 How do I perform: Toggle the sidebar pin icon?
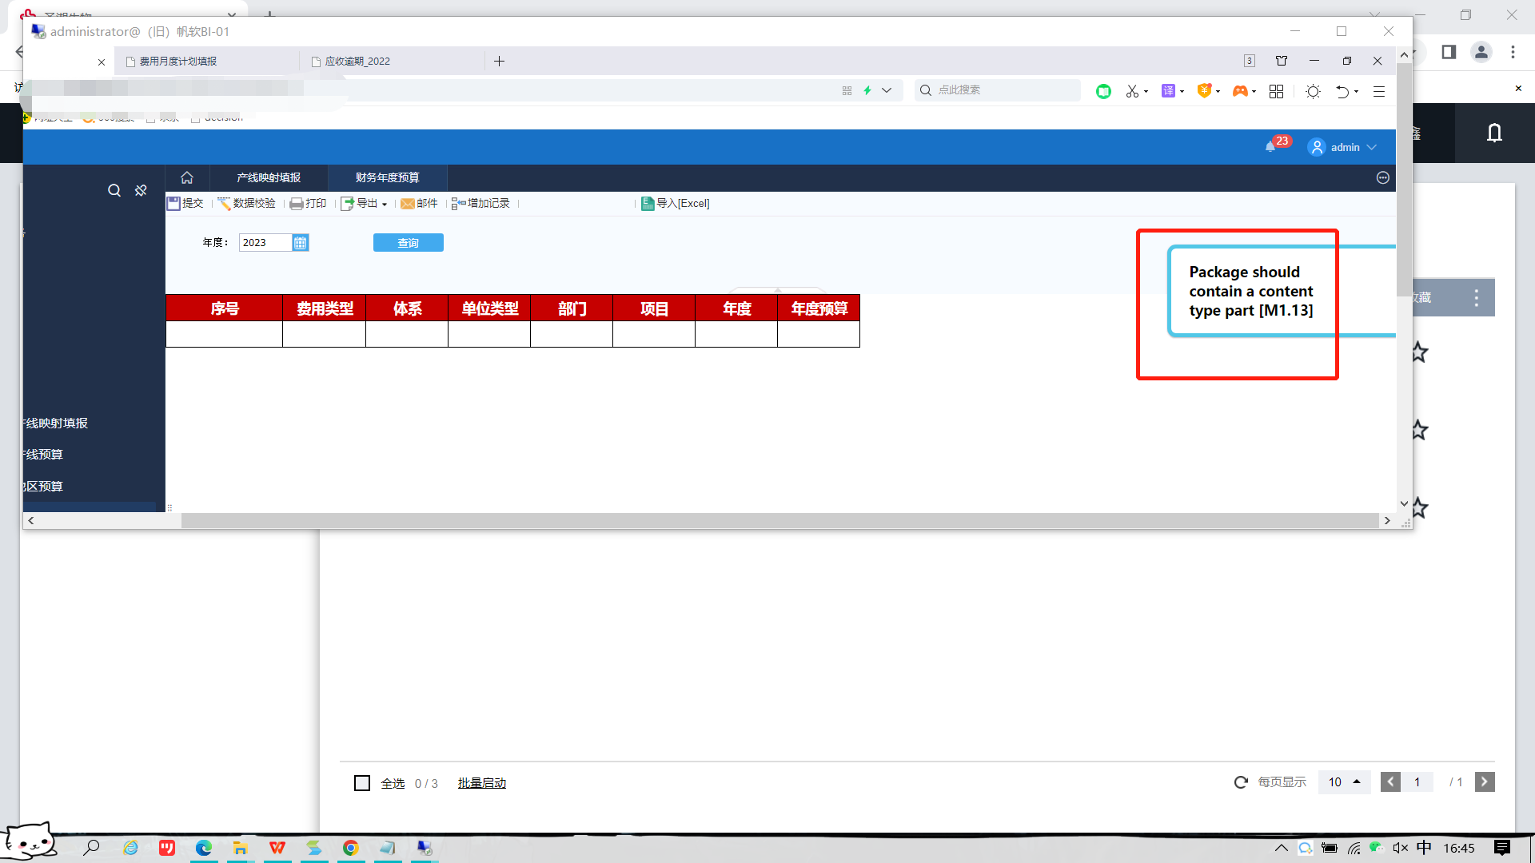(x=141, y=190)
